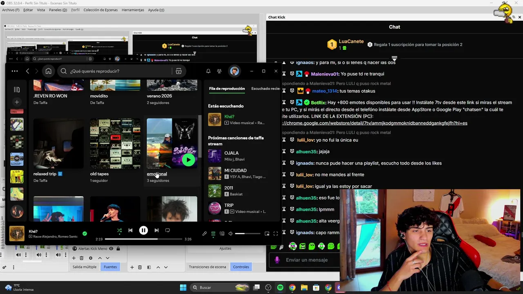
Task: Open Spotify from the Windows taskbar
Action: 280,287
